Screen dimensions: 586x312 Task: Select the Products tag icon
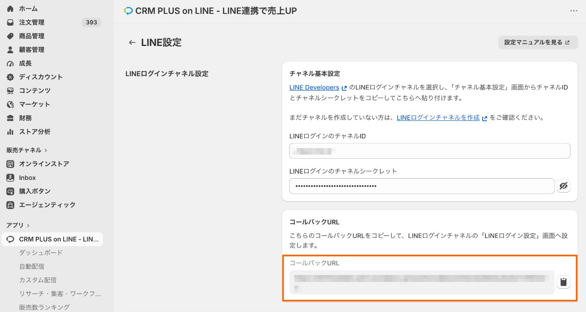(x=11, y=36)
